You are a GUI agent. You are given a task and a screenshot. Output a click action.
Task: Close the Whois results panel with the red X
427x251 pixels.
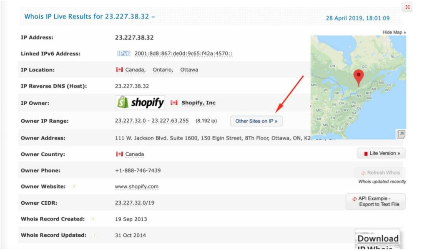tap(407, 7)
